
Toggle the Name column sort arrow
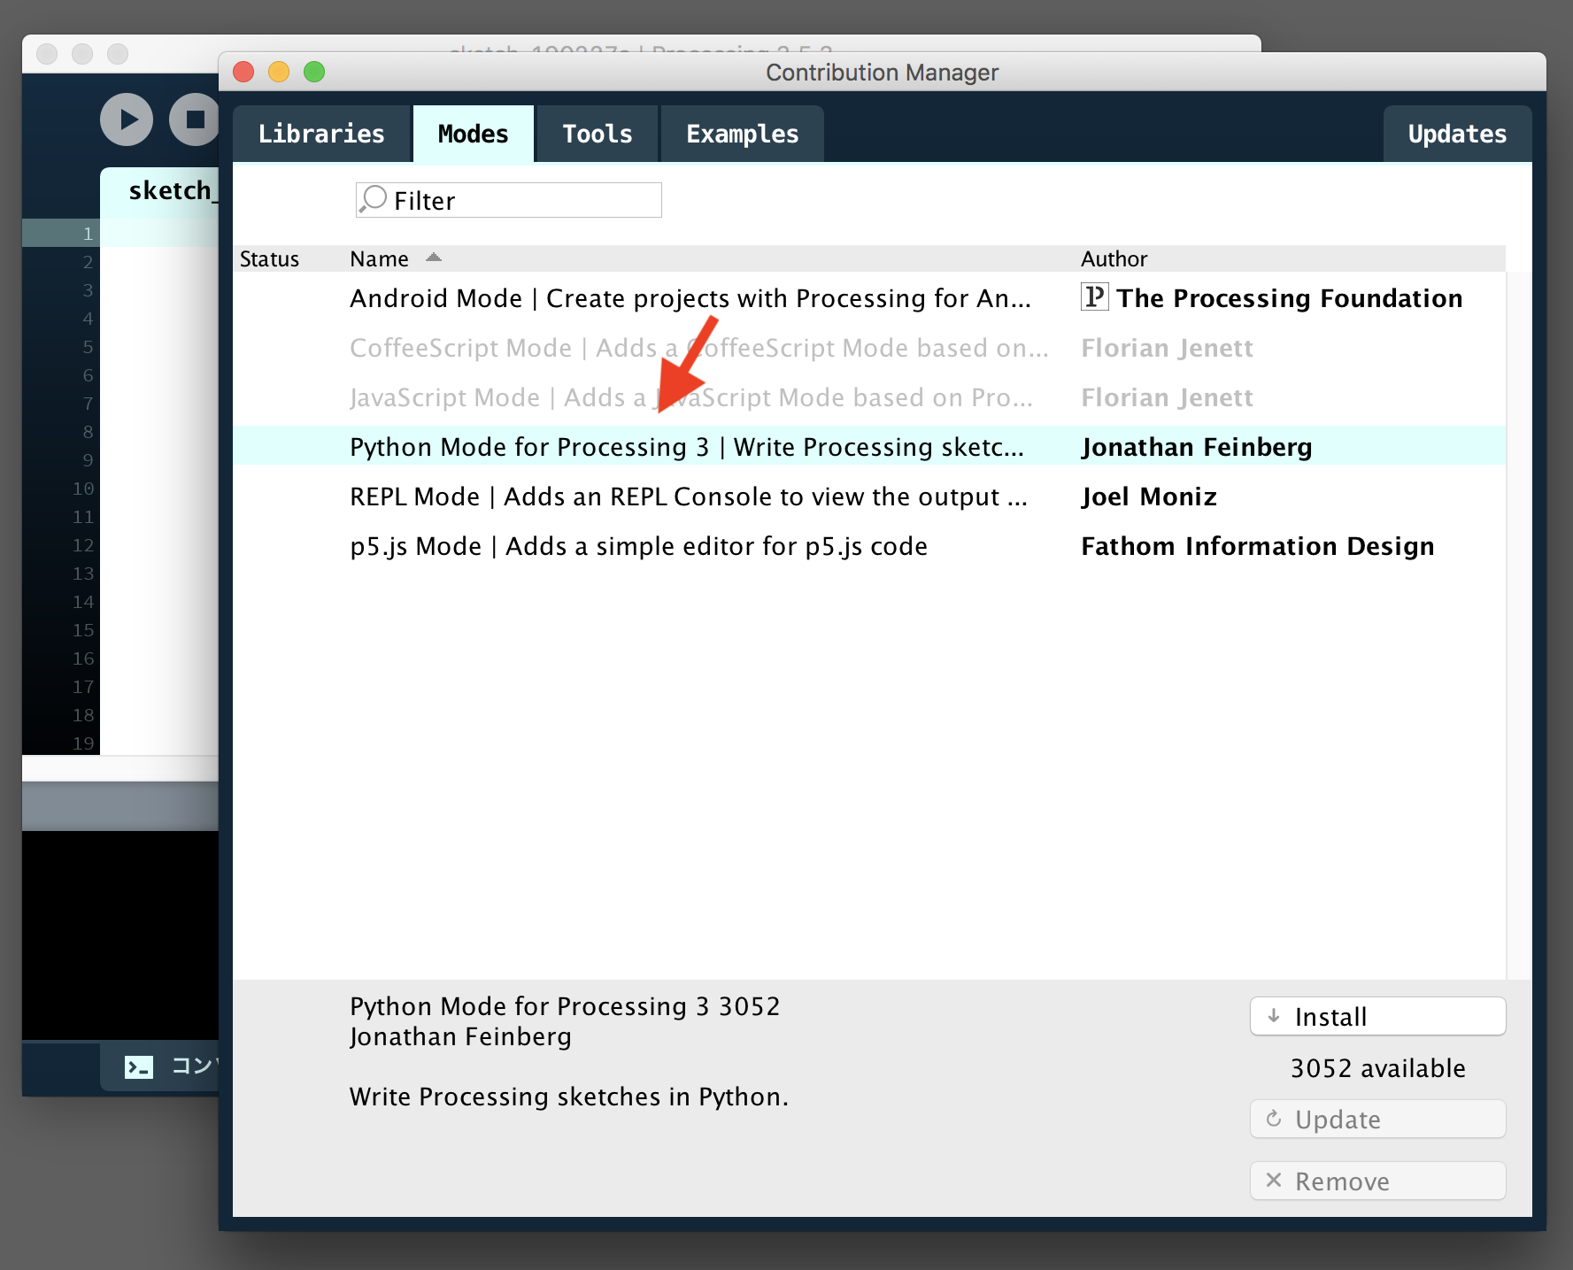point(433,258)
